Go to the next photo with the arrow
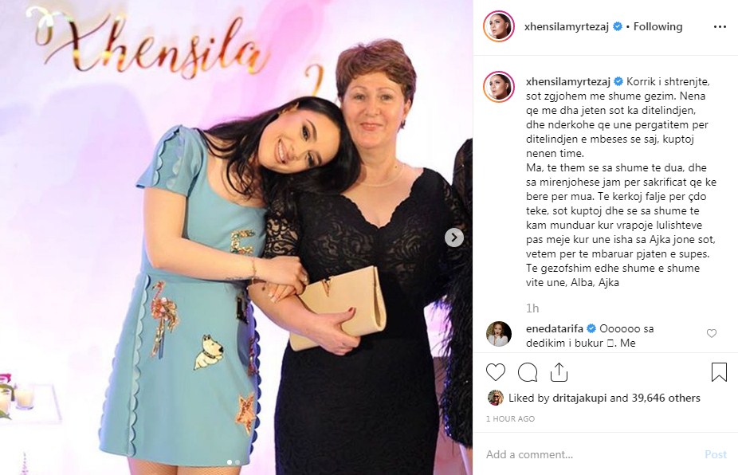This screenshot has width=738, height=475. coord(454,237)
